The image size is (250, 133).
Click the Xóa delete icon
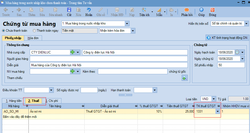(x=78, y=10)
